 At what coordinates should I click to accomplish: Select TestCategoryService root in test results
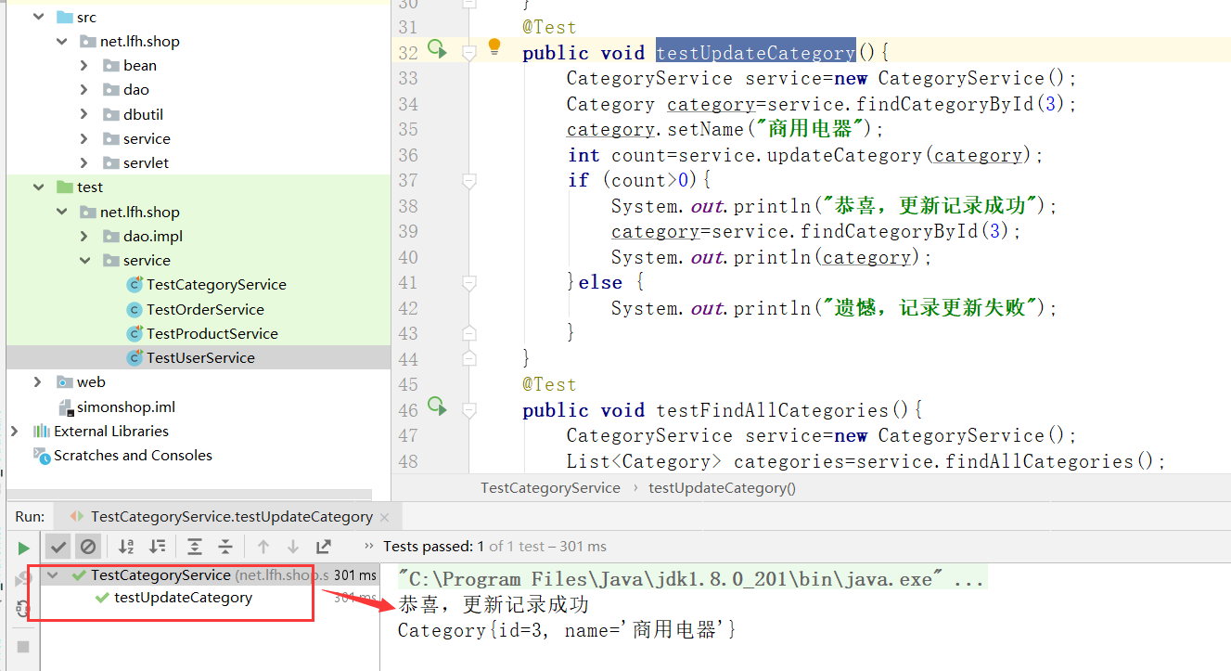160,575
